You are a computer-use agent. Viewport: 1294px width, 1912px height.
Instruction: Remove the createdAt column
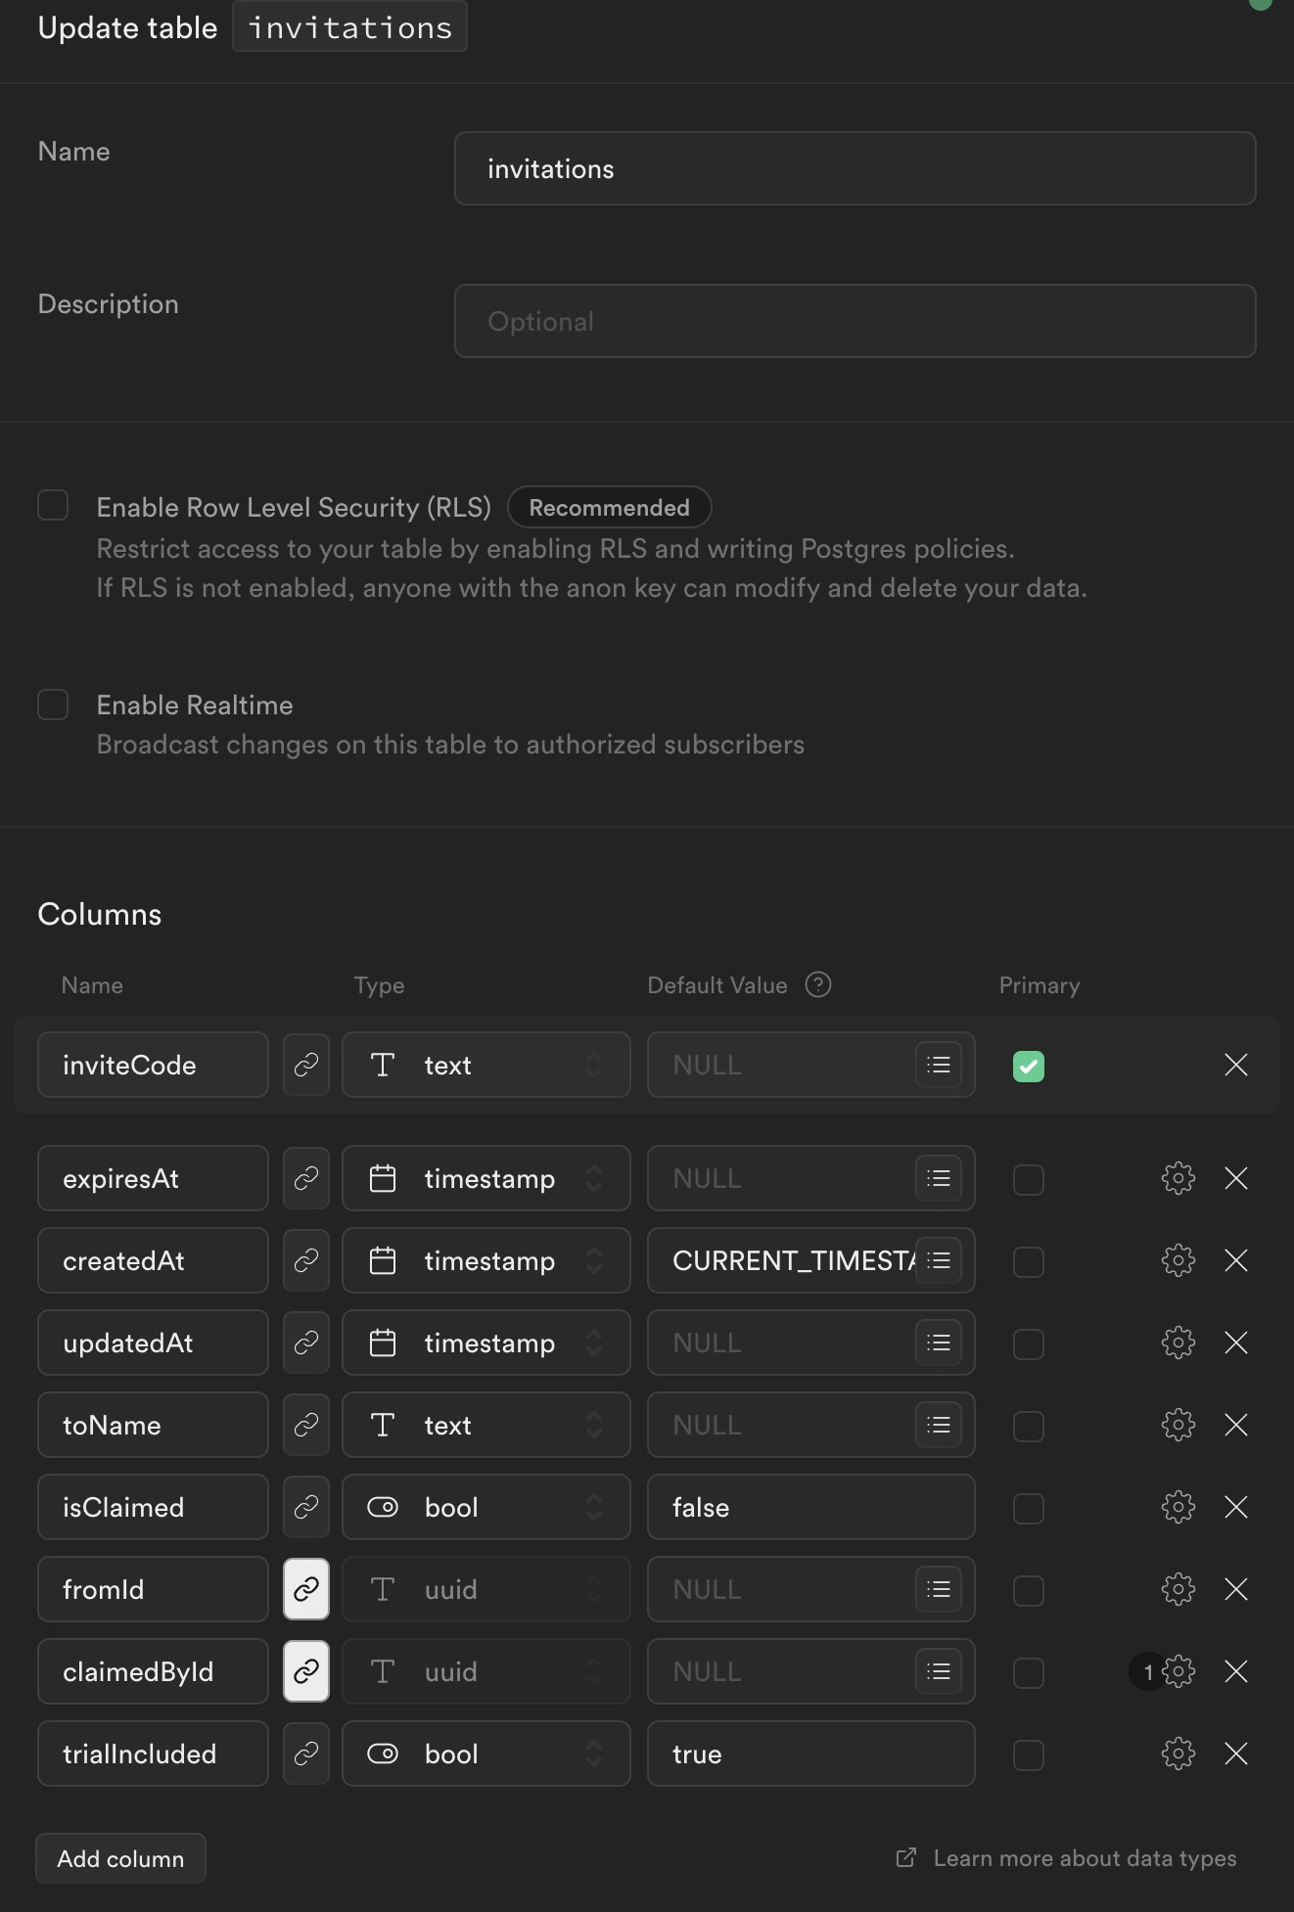(x=1236, y=1260)
